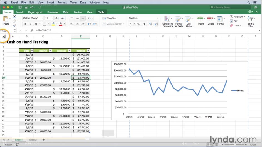Open Cell Styles gallery
The image size is (262, 147).
(189, 21)
